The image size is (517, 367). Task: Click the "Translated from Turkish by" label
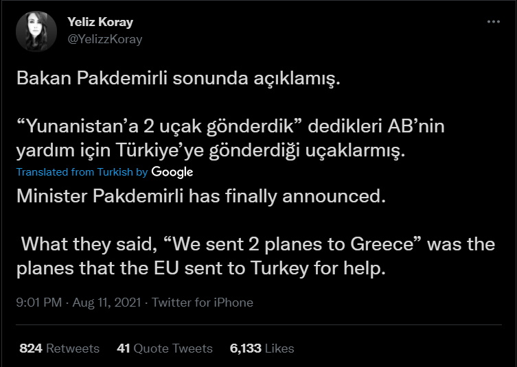coord(82,172)
